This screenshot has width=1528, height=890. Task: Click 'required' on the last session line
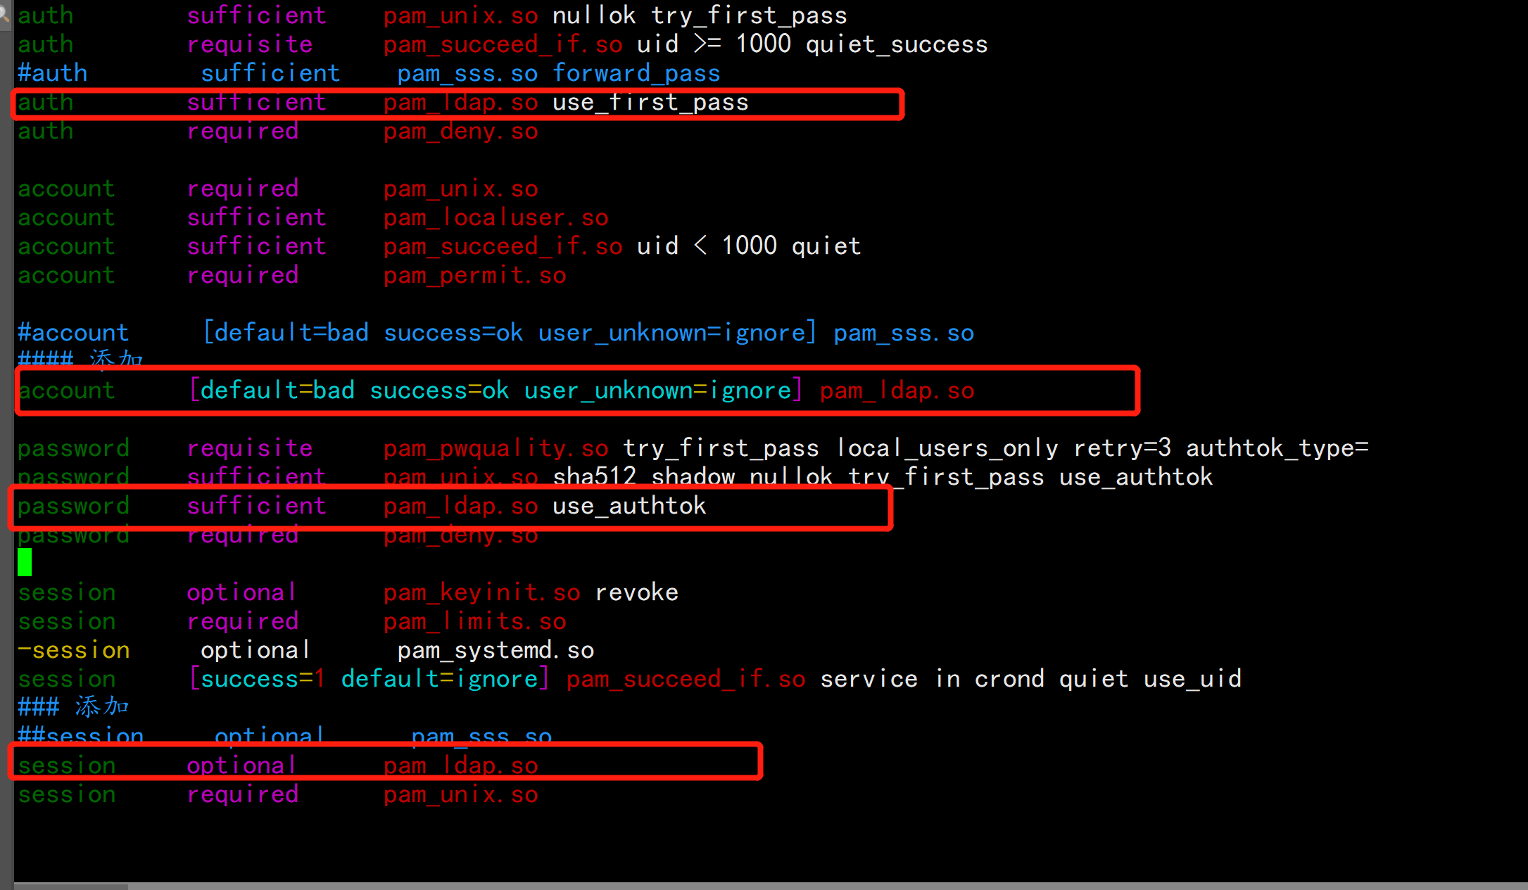pyautogui.click(x=243, y=795)
